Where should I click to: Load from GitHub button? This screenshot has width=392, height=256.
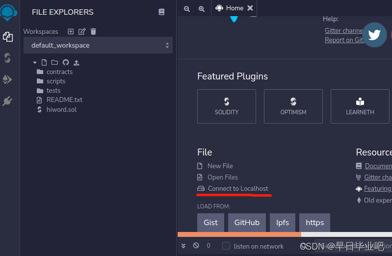coord(247,223)
